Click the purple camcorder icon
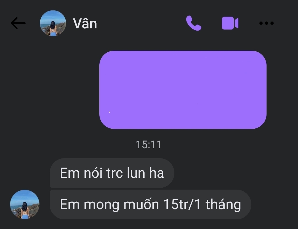Image resolution: width=298 pixels, height=229 pixels. 230,23
